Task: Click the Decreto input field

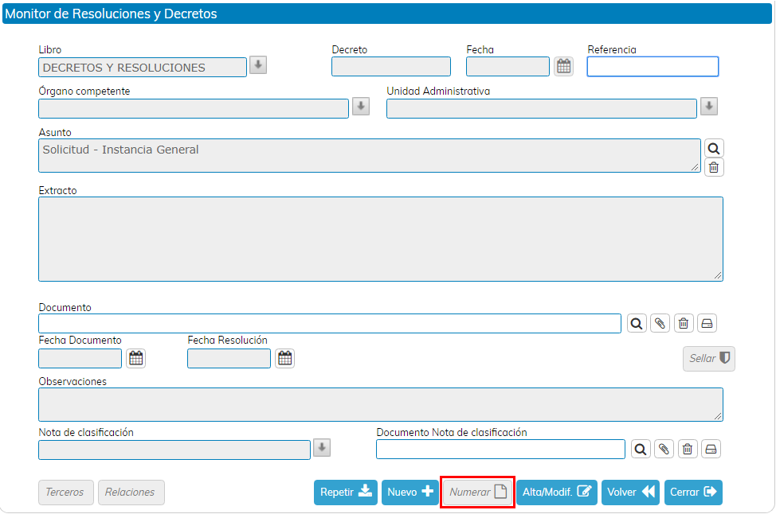Action: click(x=391, y=67)
